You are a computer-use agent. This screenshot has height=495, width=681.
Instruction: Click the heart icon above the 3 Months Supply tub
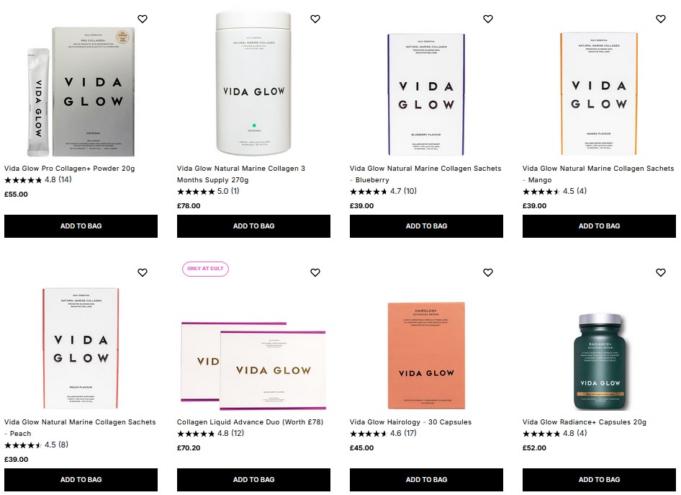315,19
